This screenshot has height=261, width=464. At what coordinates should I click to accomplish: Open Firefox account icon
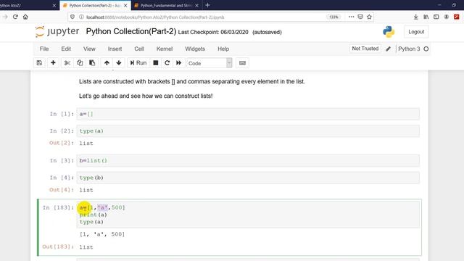pyautogui.click(x=447, y=17)
